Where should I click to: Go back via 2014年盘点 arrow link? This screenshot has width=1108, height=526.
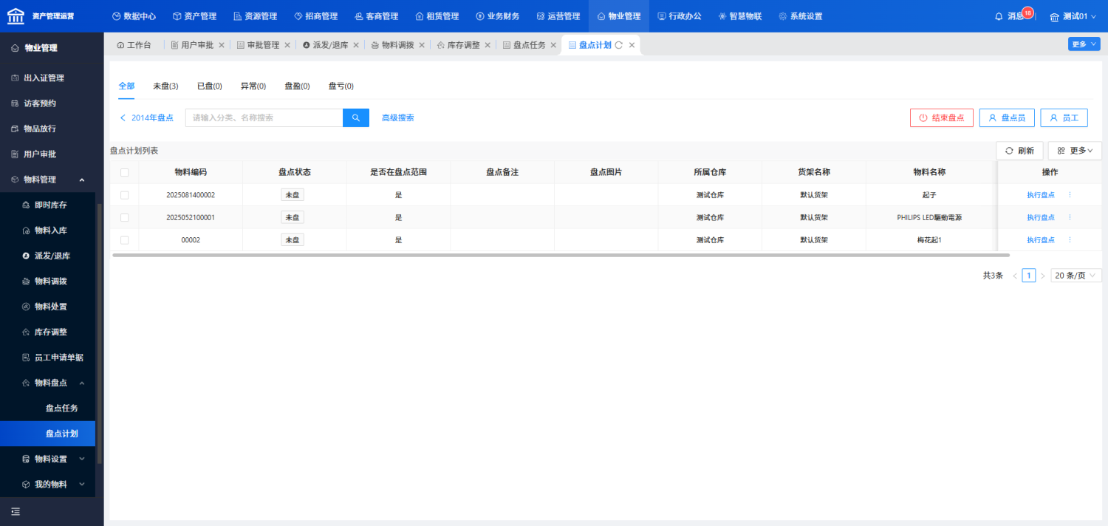coord(146,117)
